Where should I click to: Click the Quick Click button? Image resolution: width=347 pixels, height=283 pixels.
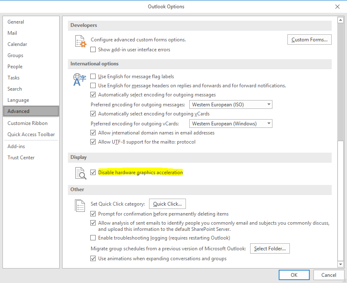(x=167, y=204)
